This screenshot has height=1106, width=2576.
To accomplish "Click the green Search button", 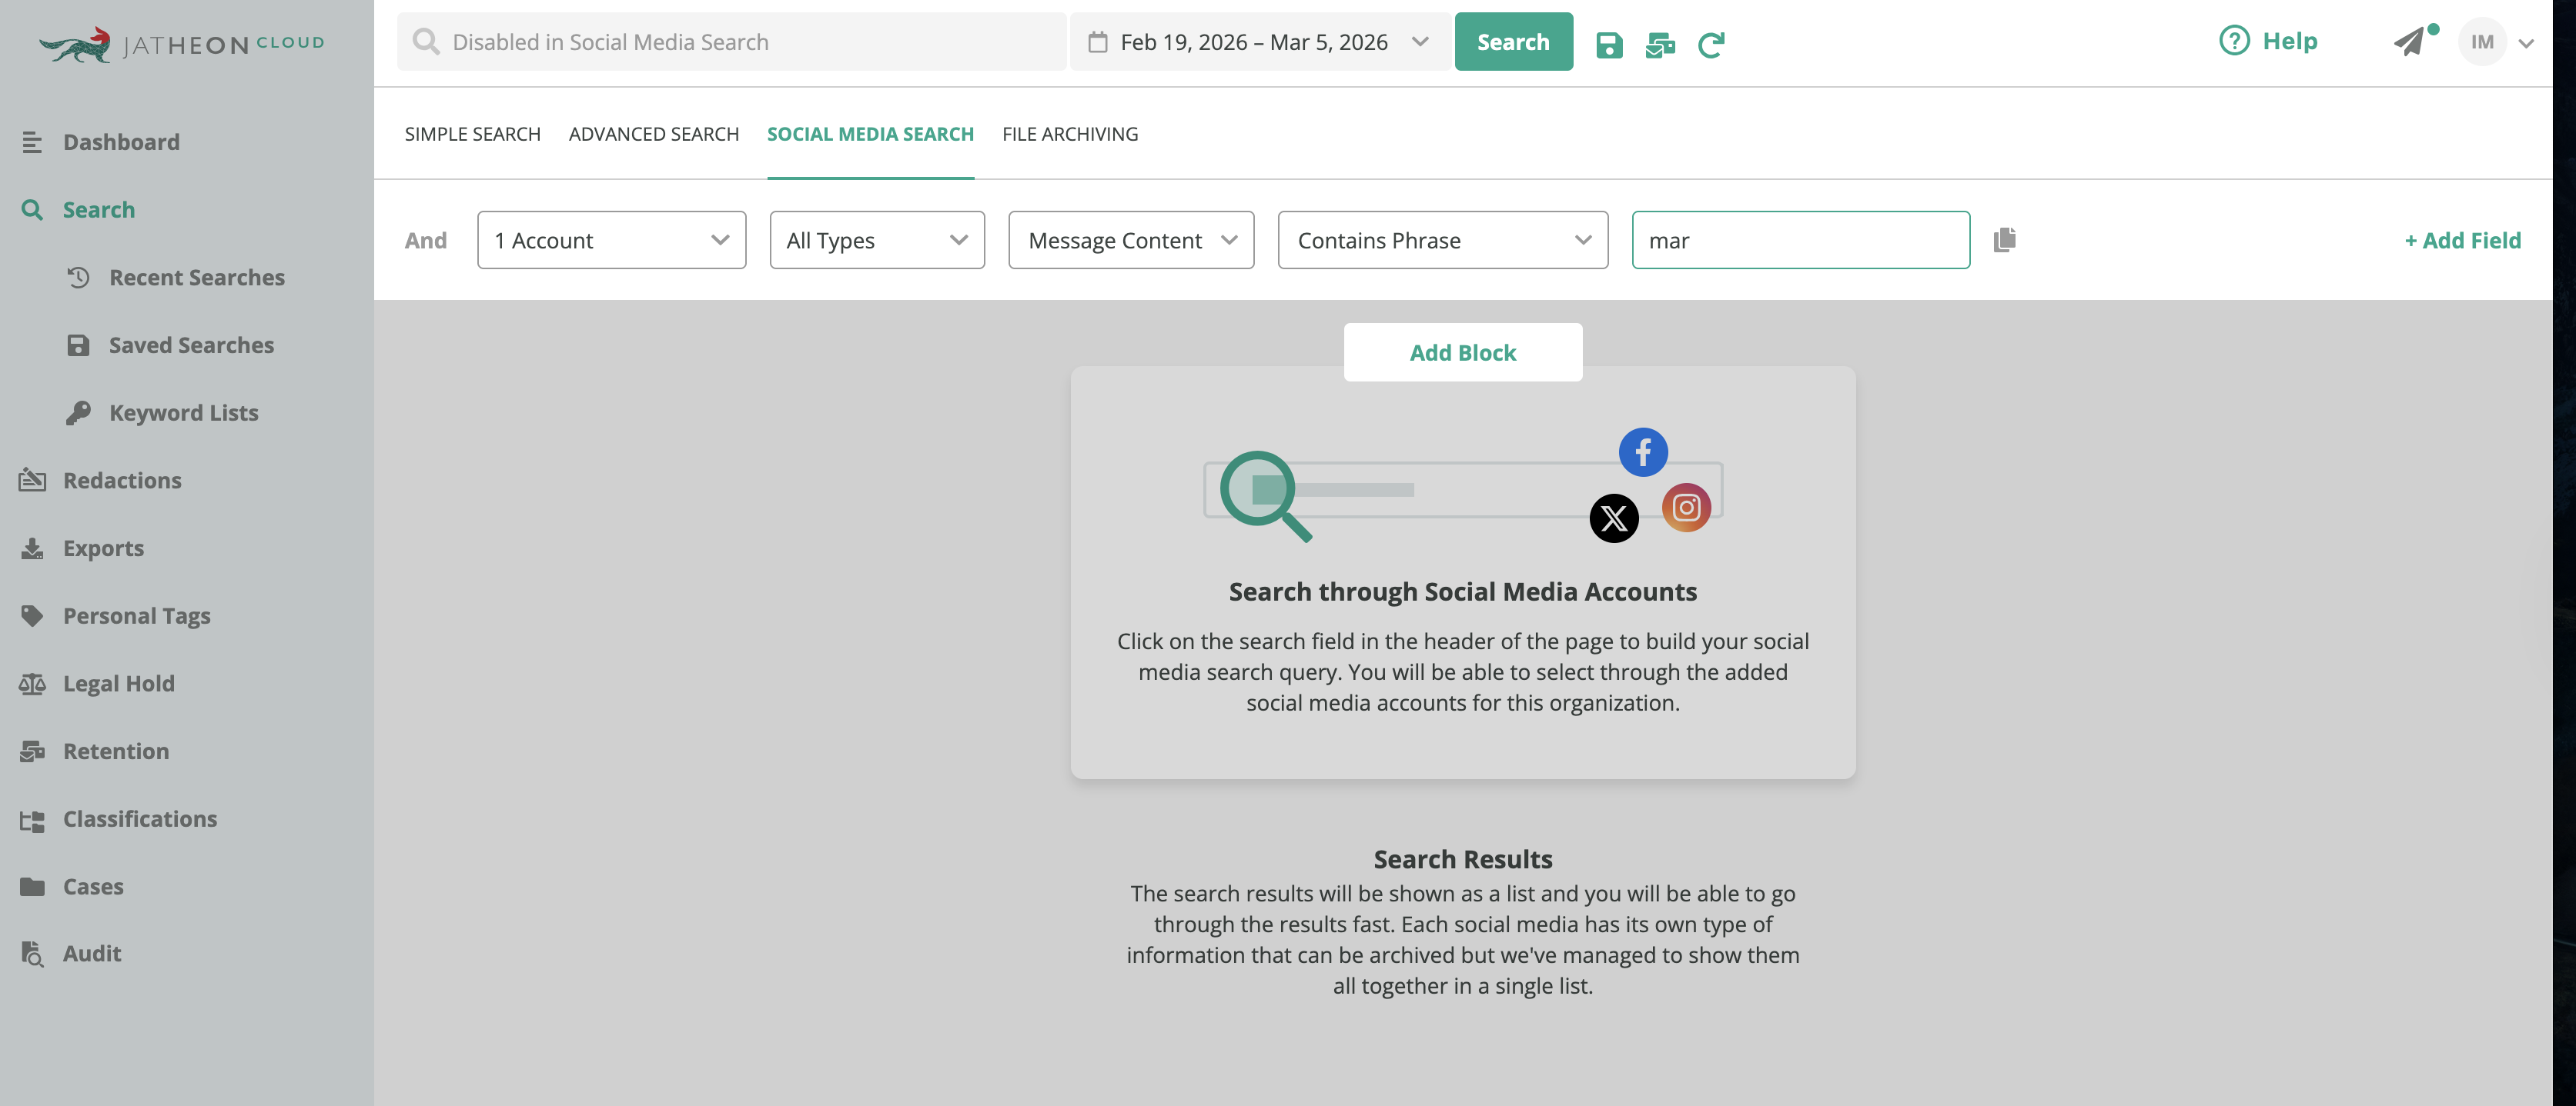I will coord(1513,42).
